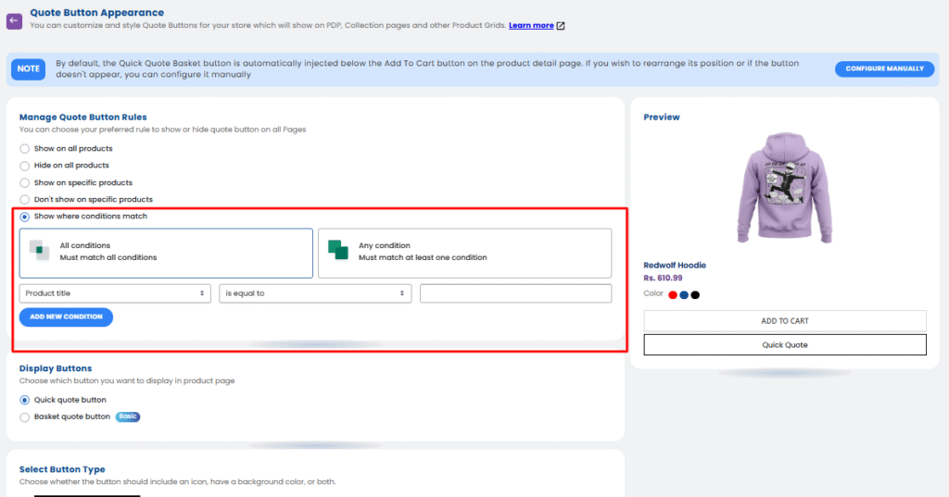Click the purple back arrow icon
949x497 pixels.
(x=15, y=18)
